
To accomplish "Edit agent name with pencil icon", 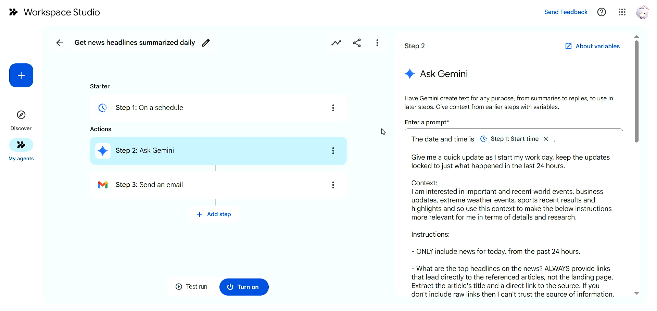I will (206, 43).
